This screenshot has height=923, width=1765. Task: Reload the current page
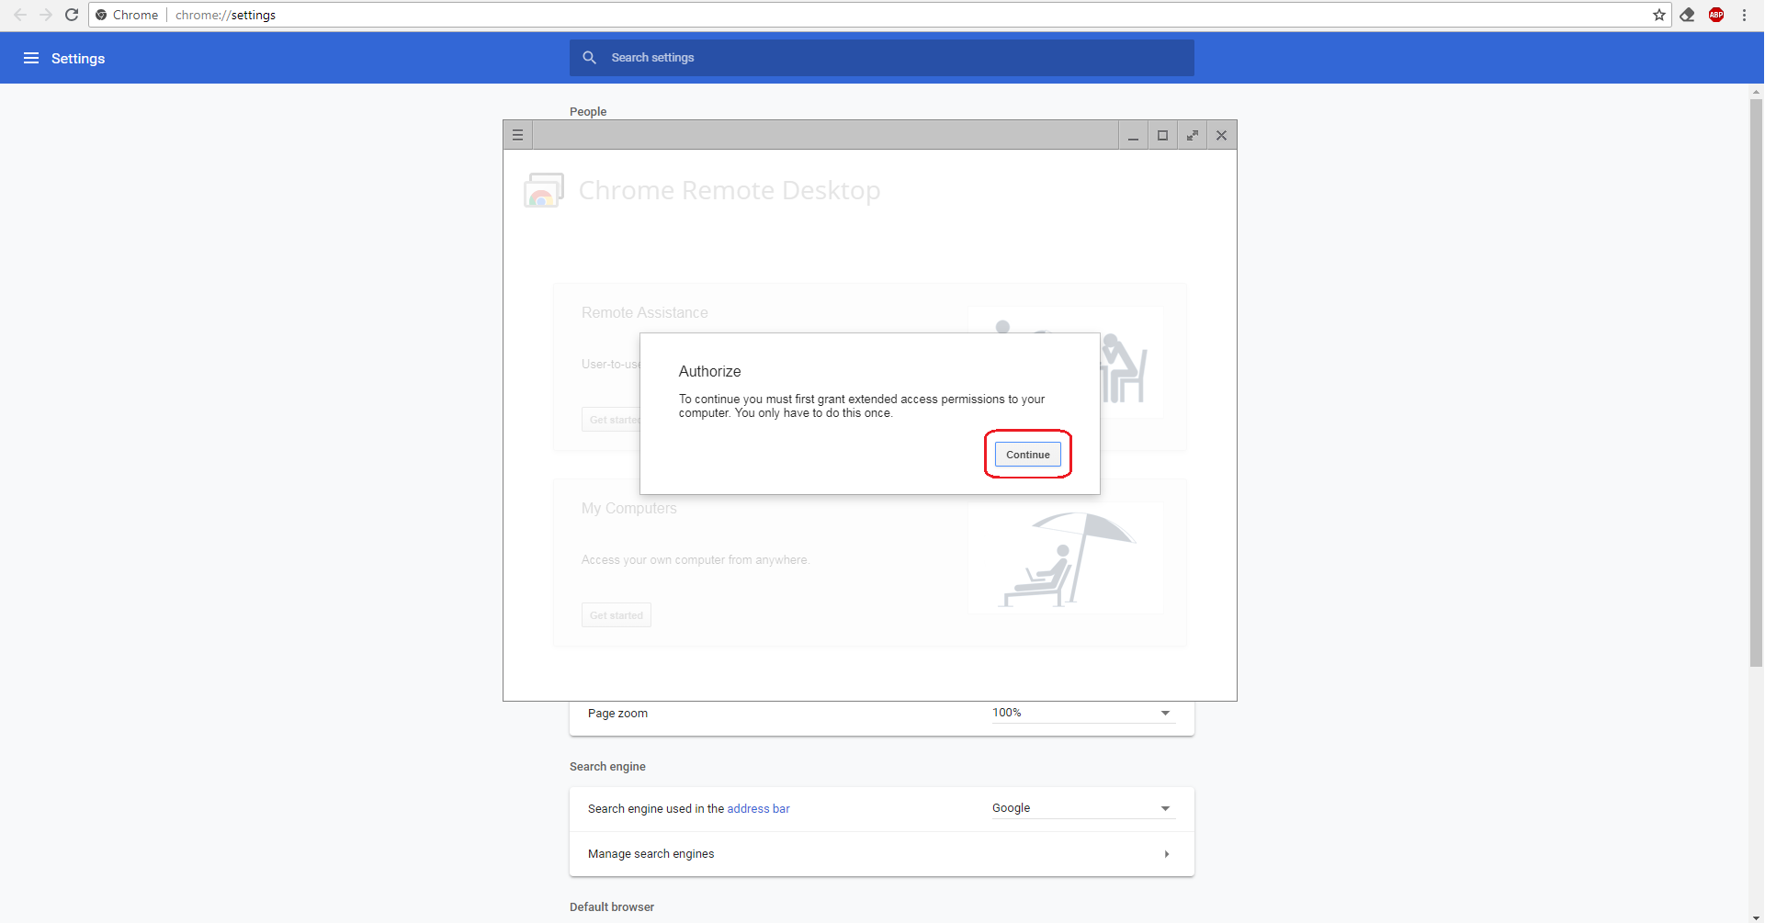(72, 15)
